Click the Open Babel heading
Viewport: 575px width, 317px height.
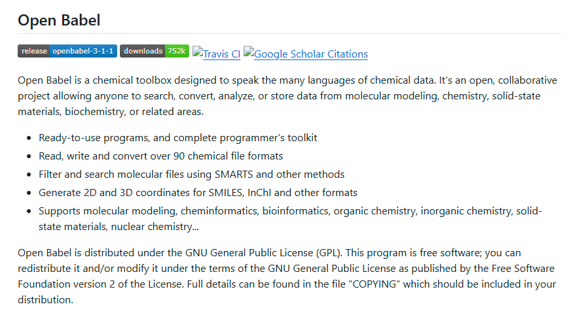[x=59, y=20]
